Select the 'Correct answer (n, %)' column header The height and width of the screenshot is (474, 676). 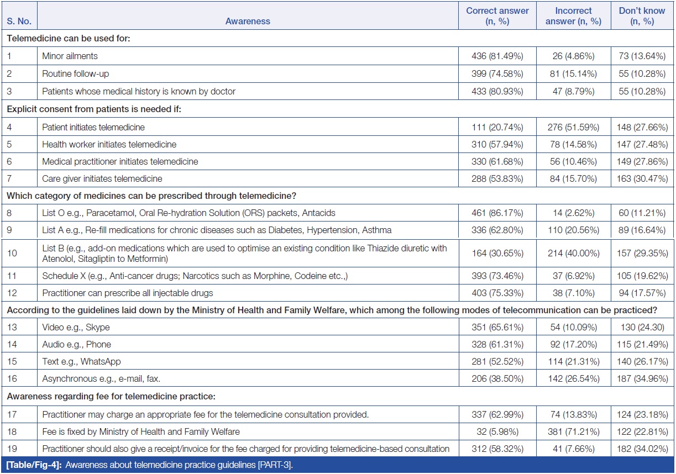[x=497, y=16]
